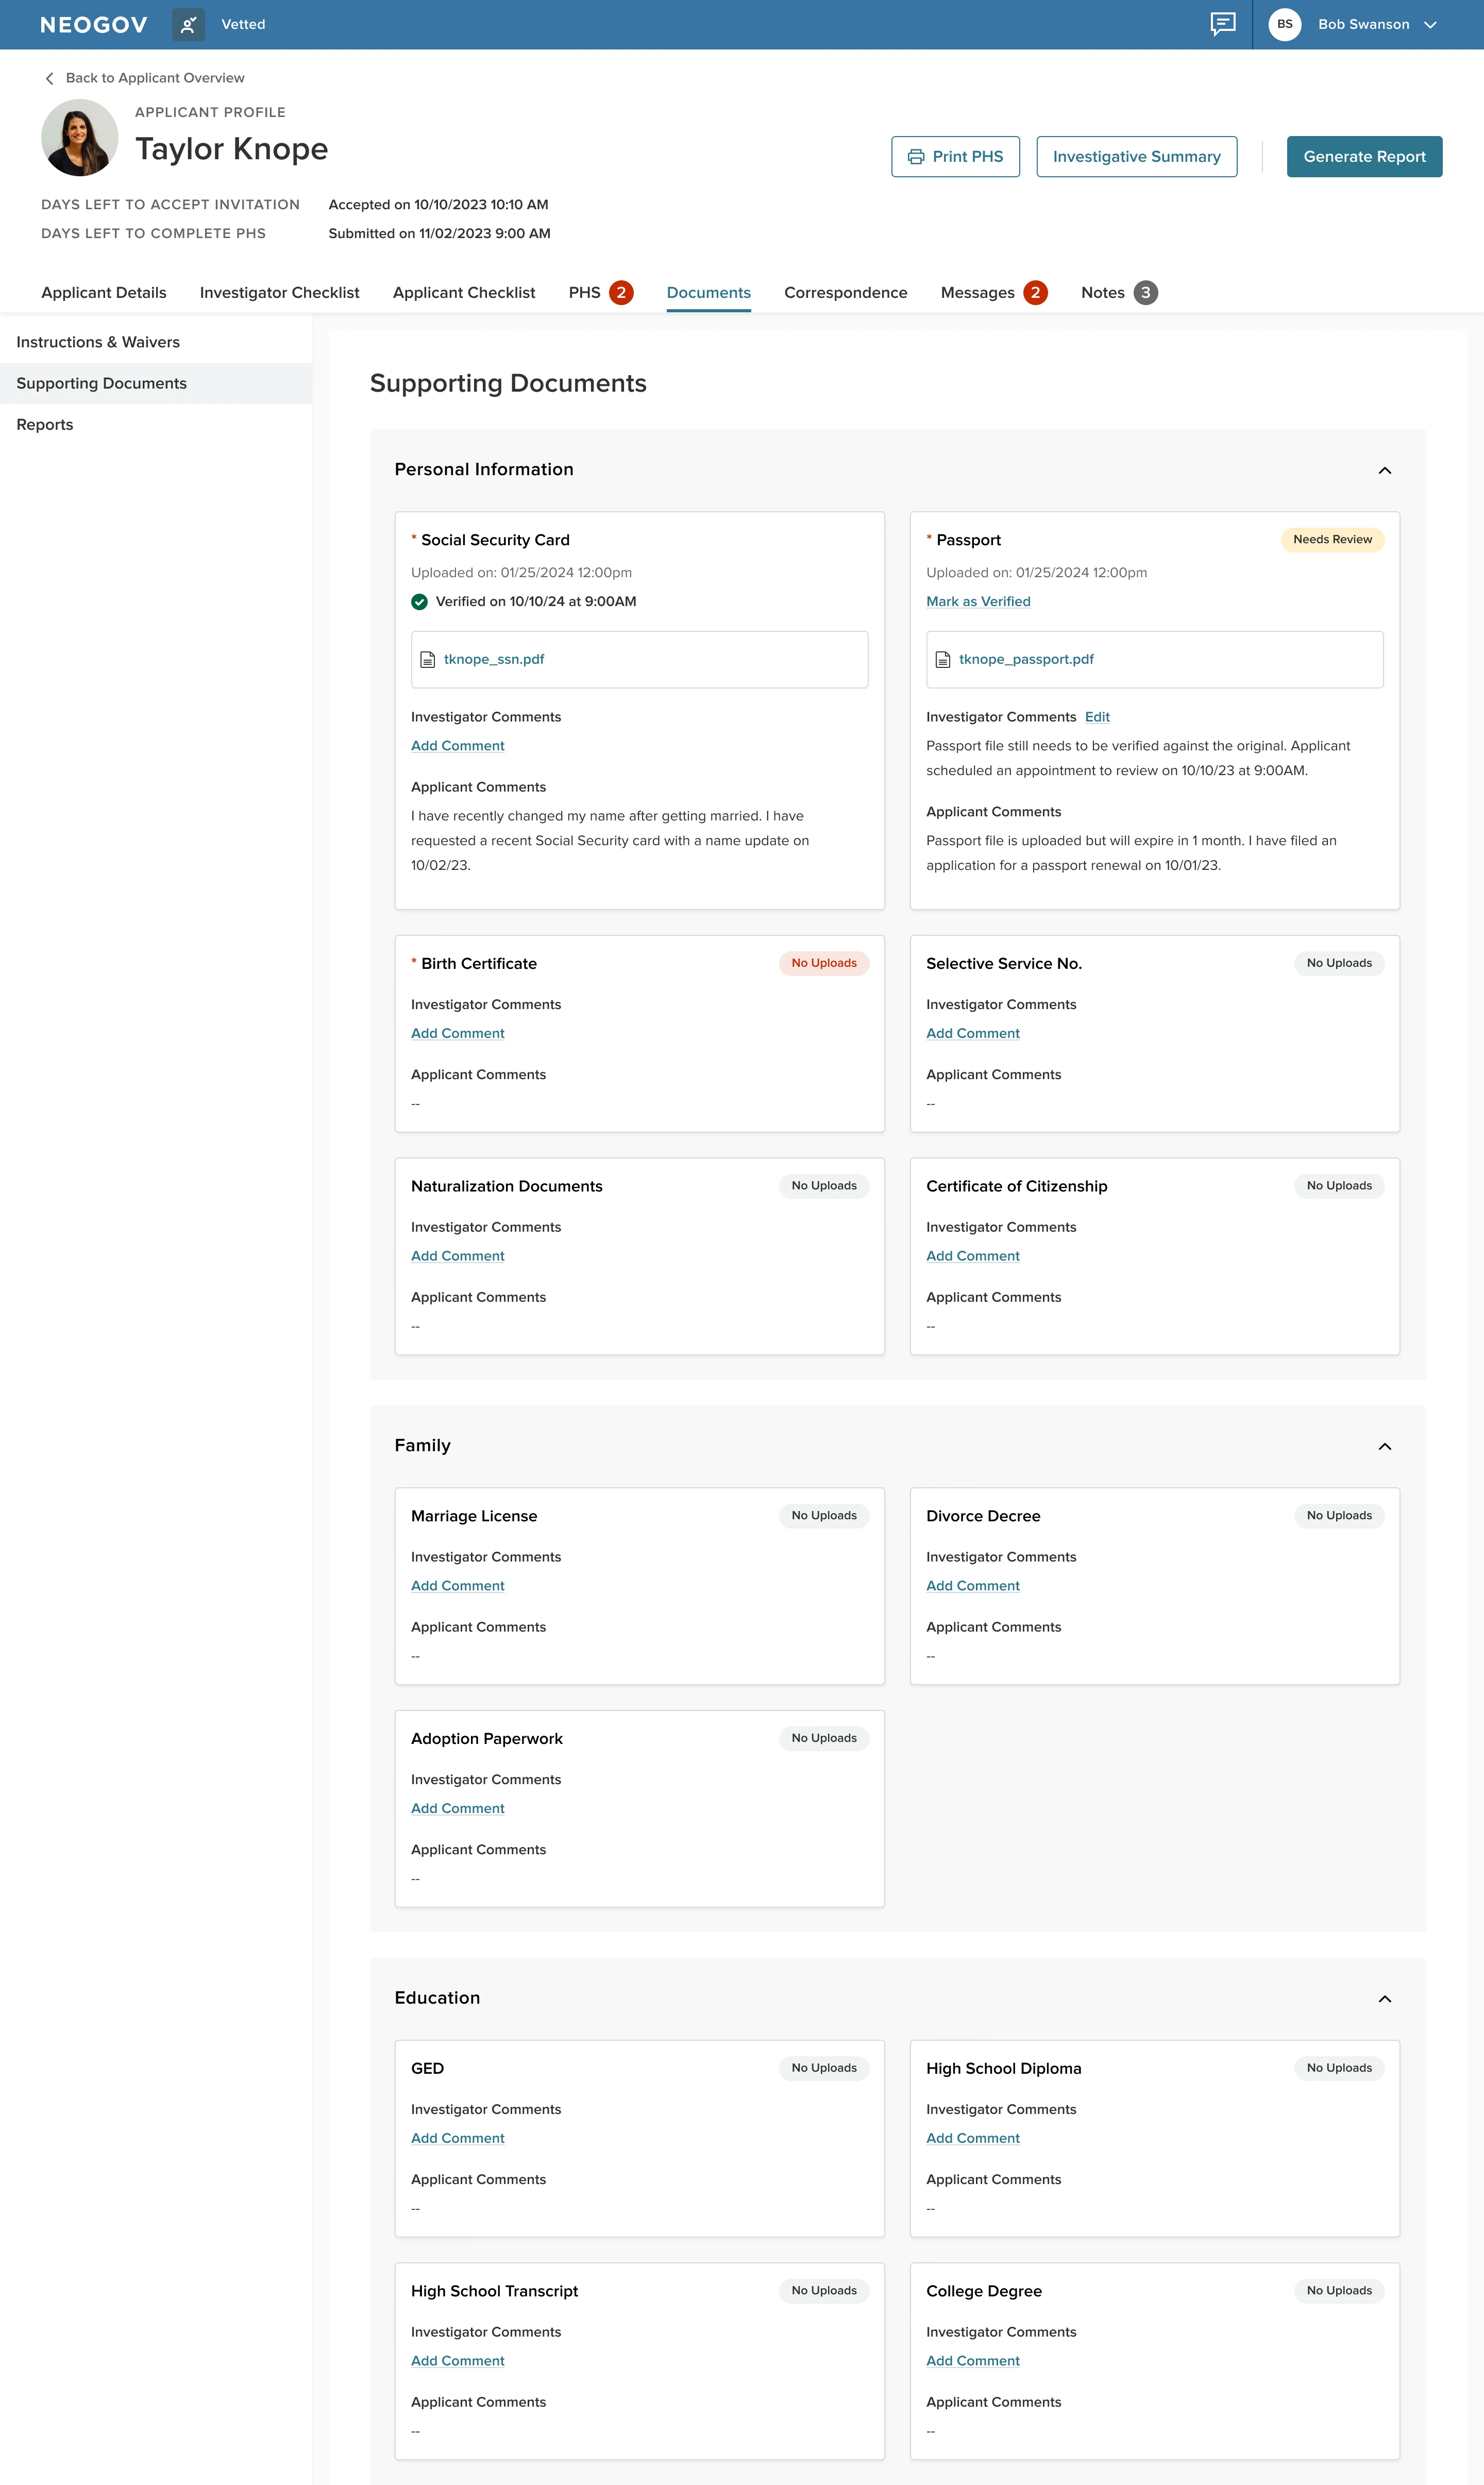
Task: Add comment on Adoption Paperwork
Action: (x=458, y=1809)
